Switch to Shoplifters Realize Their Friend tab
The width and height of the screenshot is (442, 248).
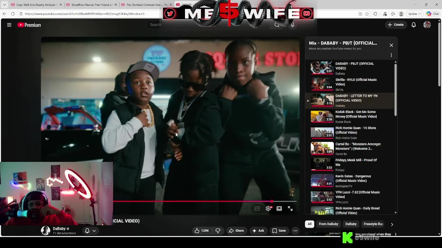[x=92, y=5]
